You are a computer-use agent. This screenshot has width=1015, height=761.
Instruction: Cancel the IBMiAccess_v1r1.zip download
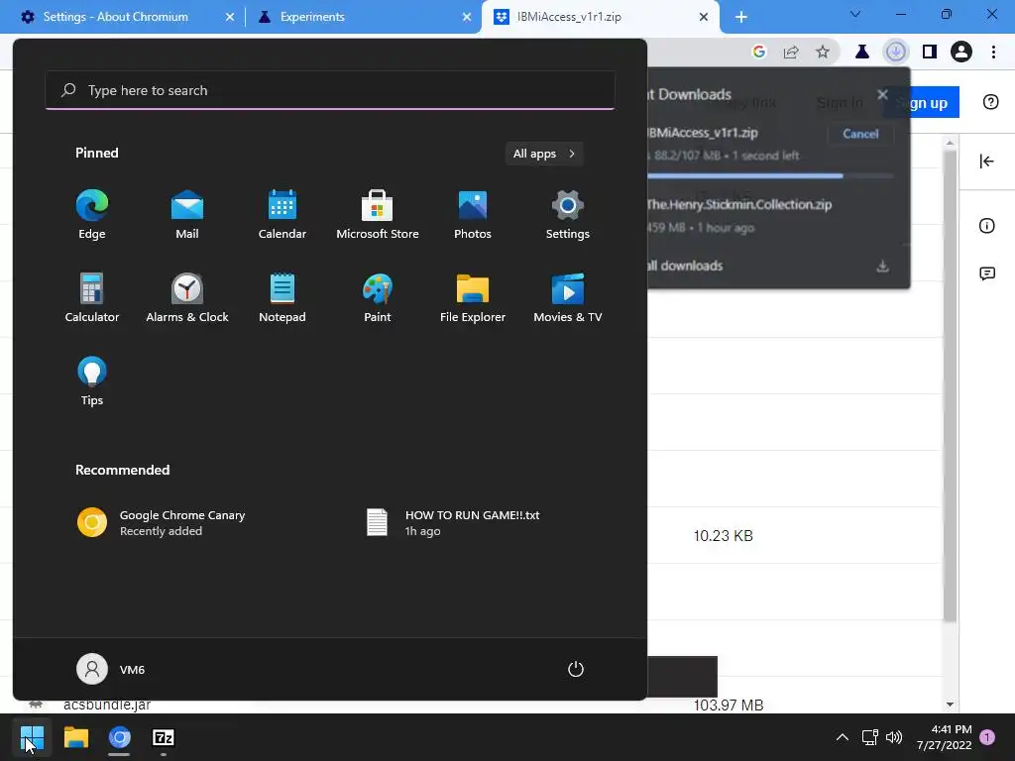click(x=860, y=134)
